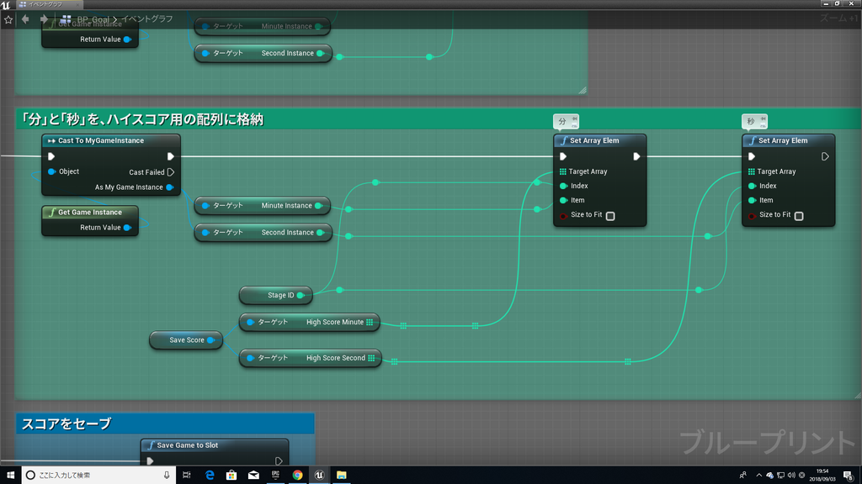This screenshot has height=484, width=862.
Task: Open the notification action center
Action: 849,476
